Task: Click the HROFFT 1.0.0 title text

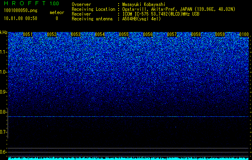Action: point(31,3)
